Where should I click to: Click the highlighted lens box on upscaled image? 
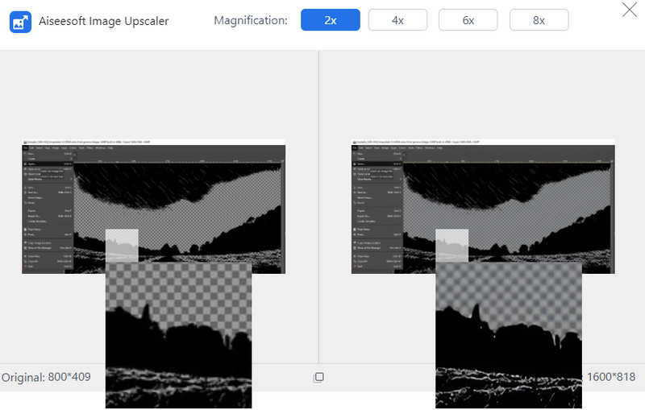coord(451,245)
